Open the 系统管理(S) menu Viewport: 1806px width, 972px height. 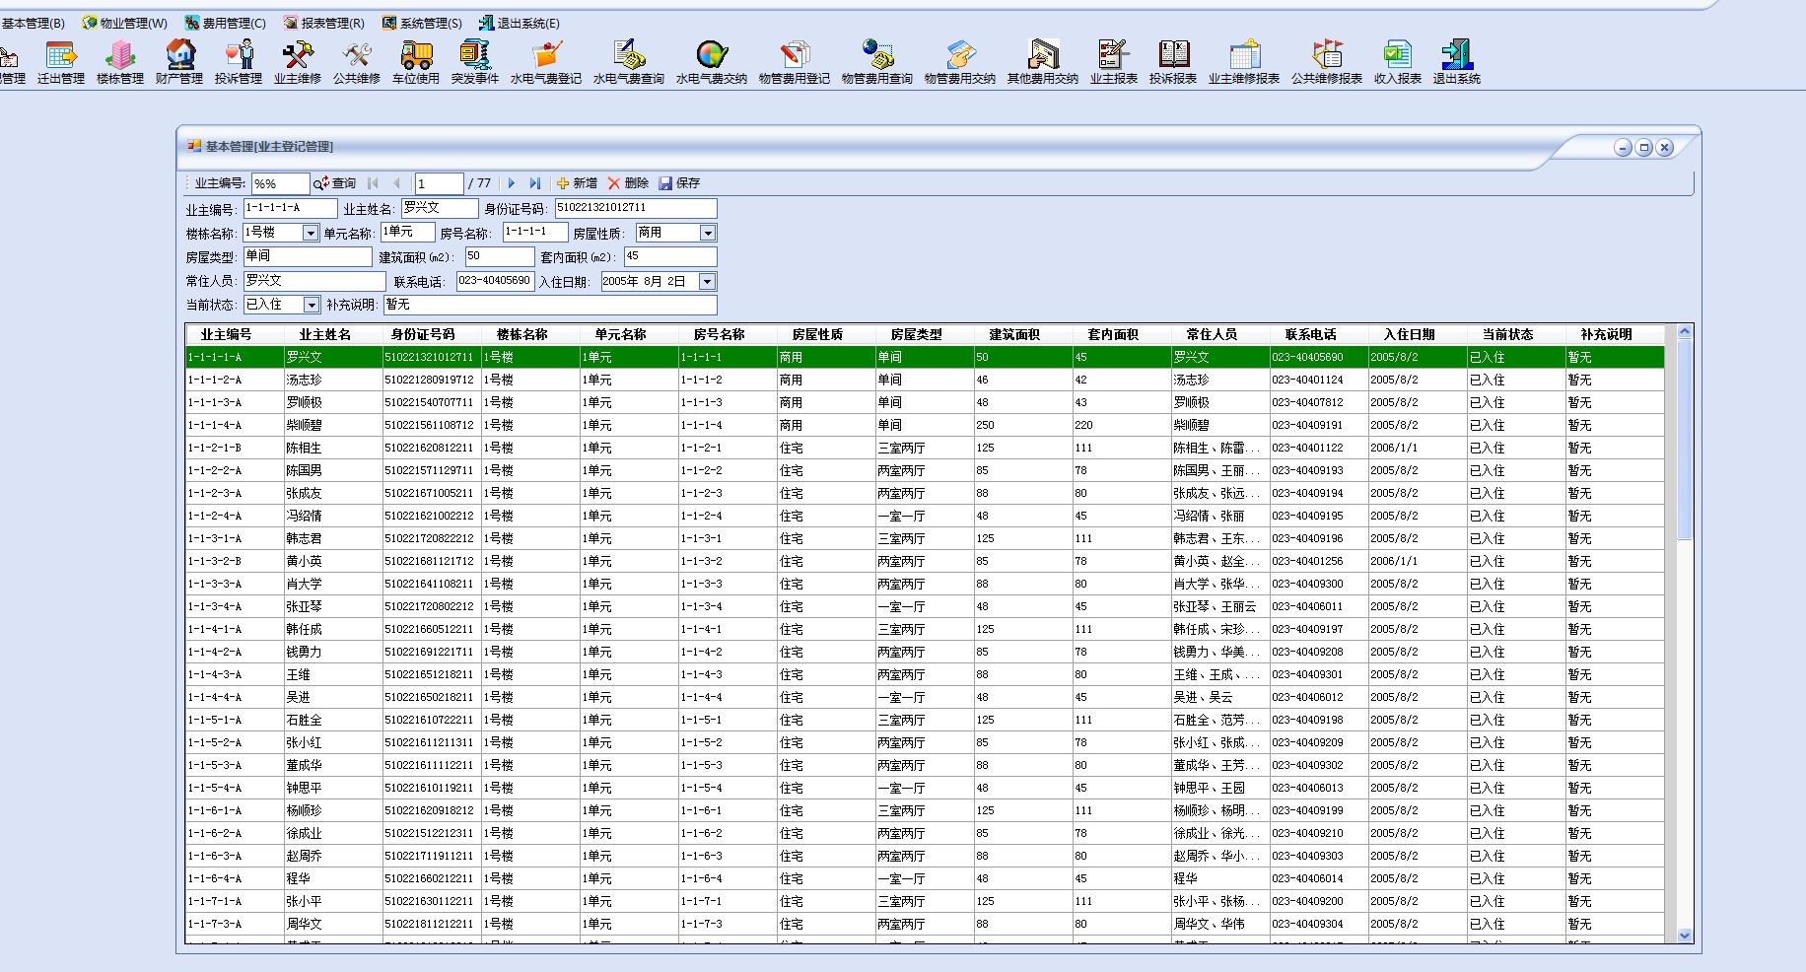[422, 23]
